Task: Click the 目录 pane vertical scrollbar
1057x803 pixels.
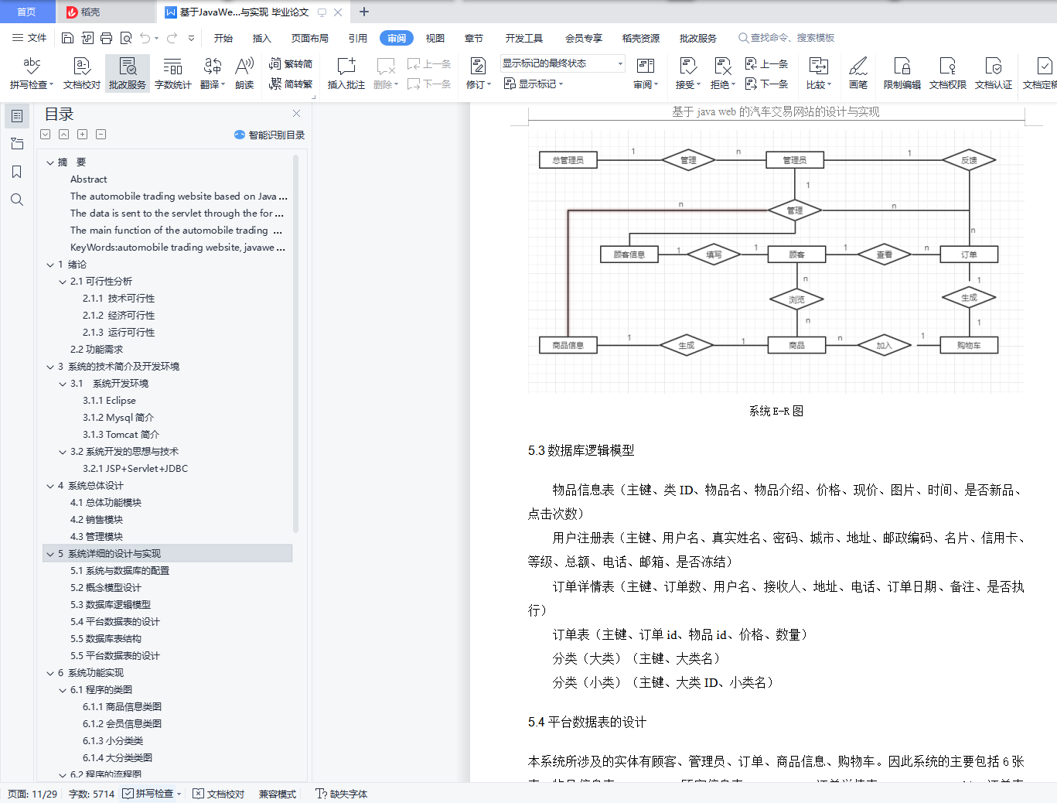Action: pos(295,343)
